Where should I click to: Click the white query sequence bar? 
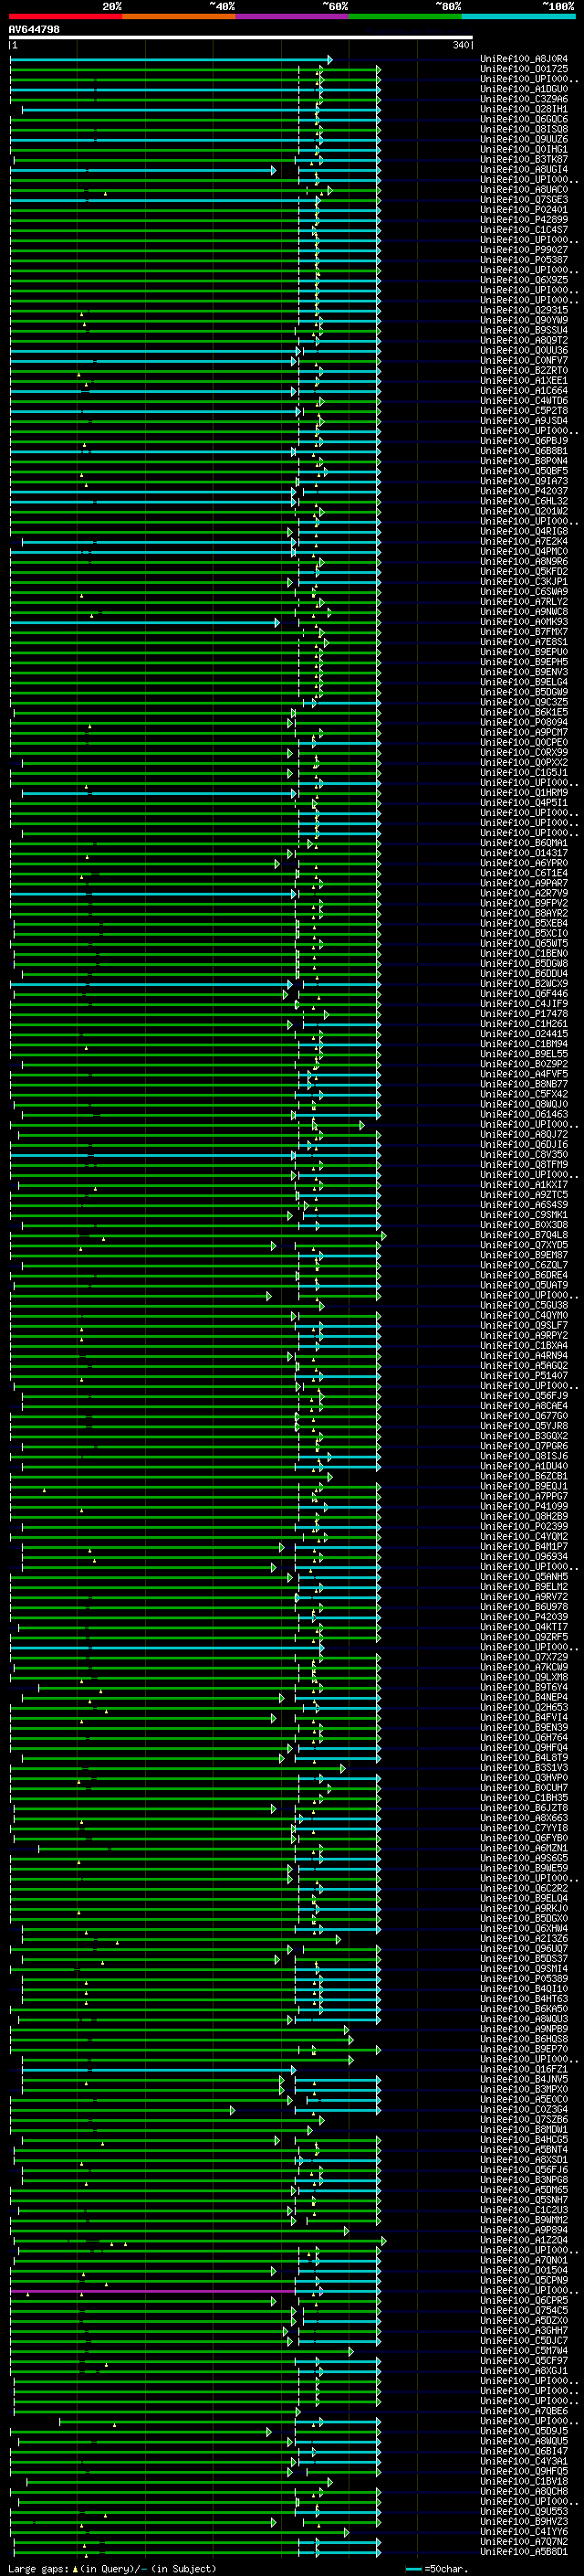click(x=241, y=38)
